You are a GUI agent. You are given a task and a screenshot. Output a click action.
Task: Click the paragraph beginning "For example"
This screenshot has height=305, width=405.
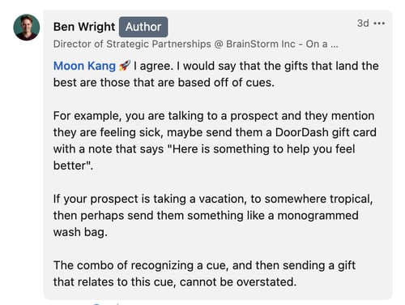(215, 140)
